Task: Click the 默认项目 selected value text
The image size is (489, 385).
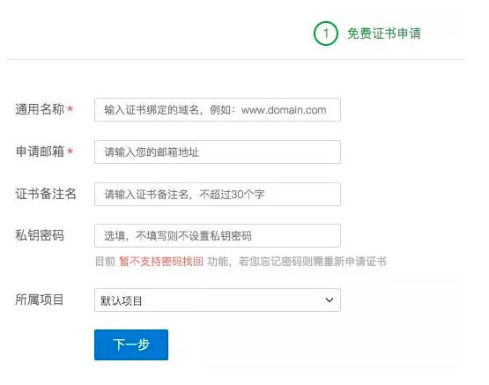Action: (x=121, y=300)
